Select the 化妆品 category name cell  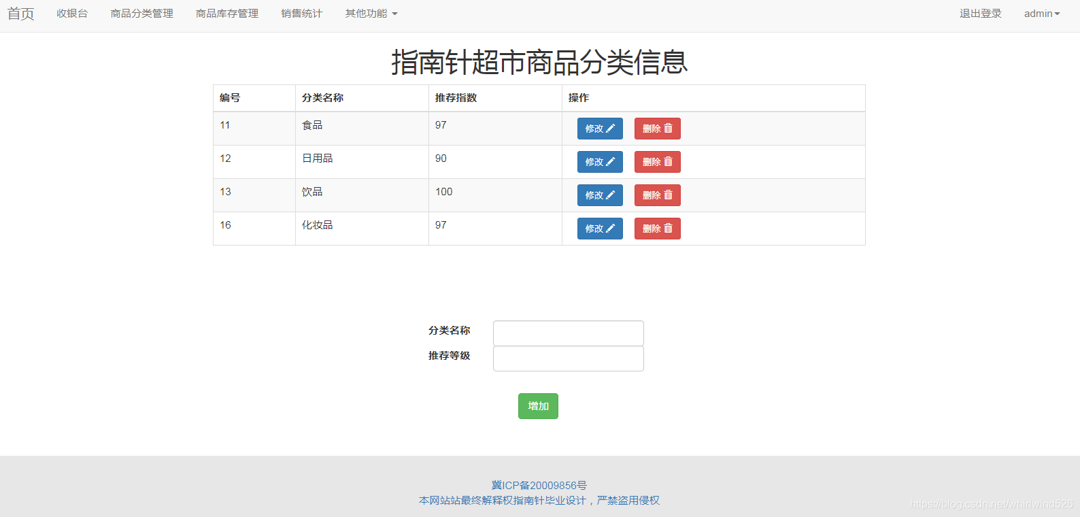362,229
